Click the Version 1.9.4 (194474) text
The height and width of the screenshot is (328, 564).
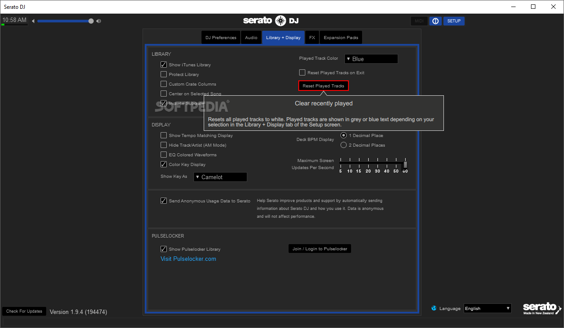pyautogui.click(x=78, y=312)
